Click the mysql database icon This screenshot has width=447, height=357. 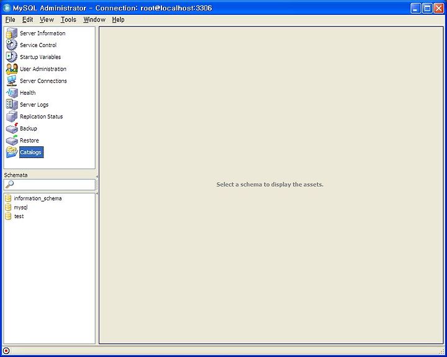pyautogui.click(x=8, y=207)
